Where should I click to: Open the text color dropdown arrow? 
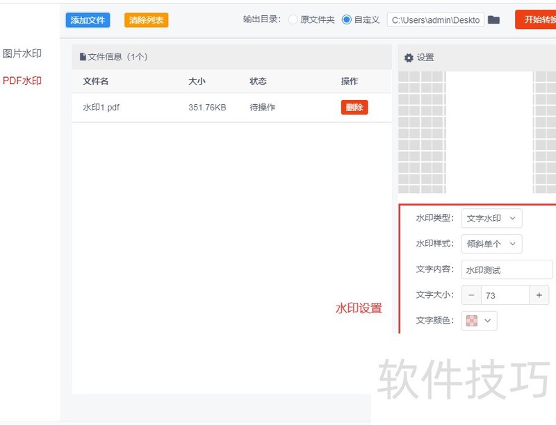pos(488,321)
